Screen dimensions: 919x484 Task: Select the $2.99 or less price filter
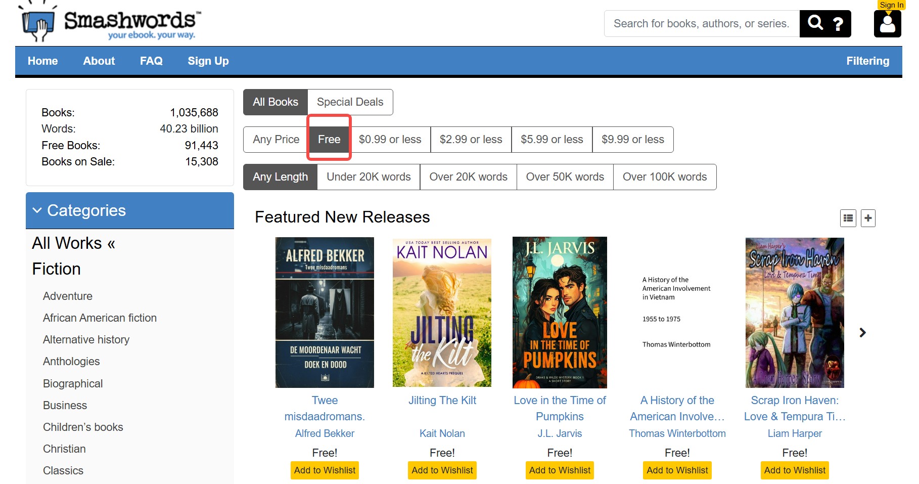coord(471,139)
